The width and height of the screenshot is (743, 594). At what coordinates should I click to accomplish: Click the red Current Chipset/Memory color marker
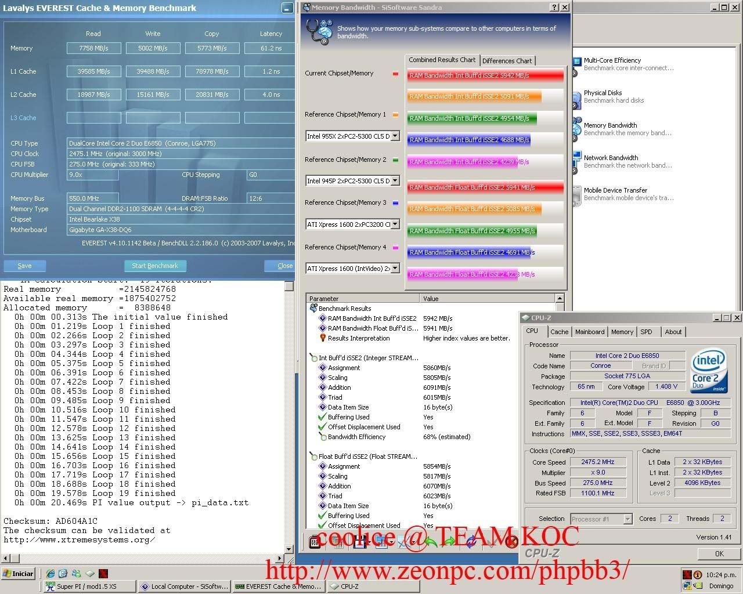(x=395, y=74)
